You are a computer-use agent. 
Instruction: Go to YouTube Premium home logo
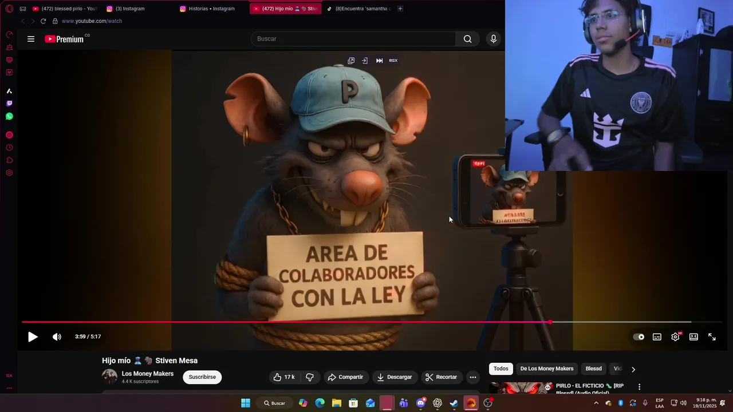(x=64, y=39)
